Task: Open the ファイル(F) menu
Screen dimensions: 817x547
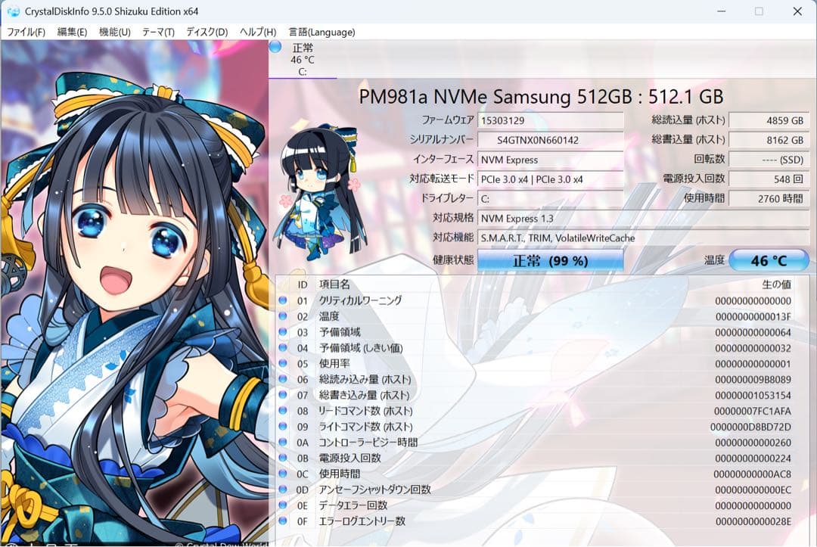Action: point(26,32)
